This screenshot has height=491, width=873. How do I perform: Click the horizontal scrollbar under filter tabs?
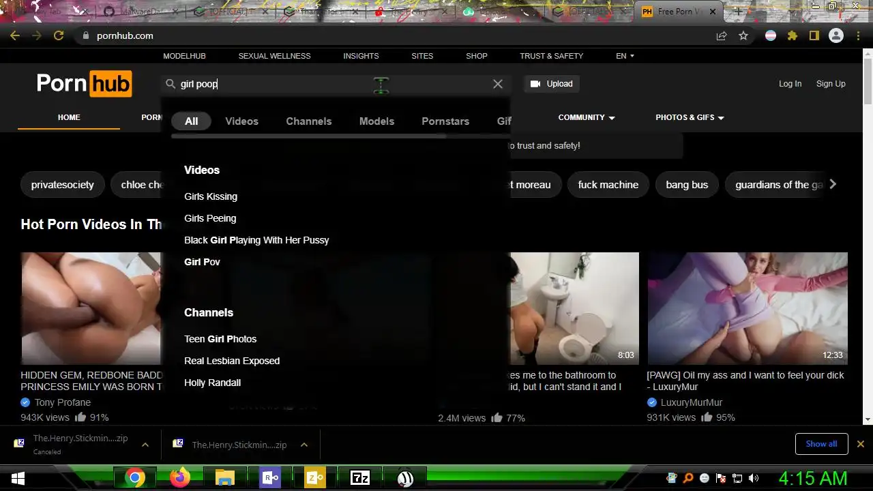click(308, 136)
